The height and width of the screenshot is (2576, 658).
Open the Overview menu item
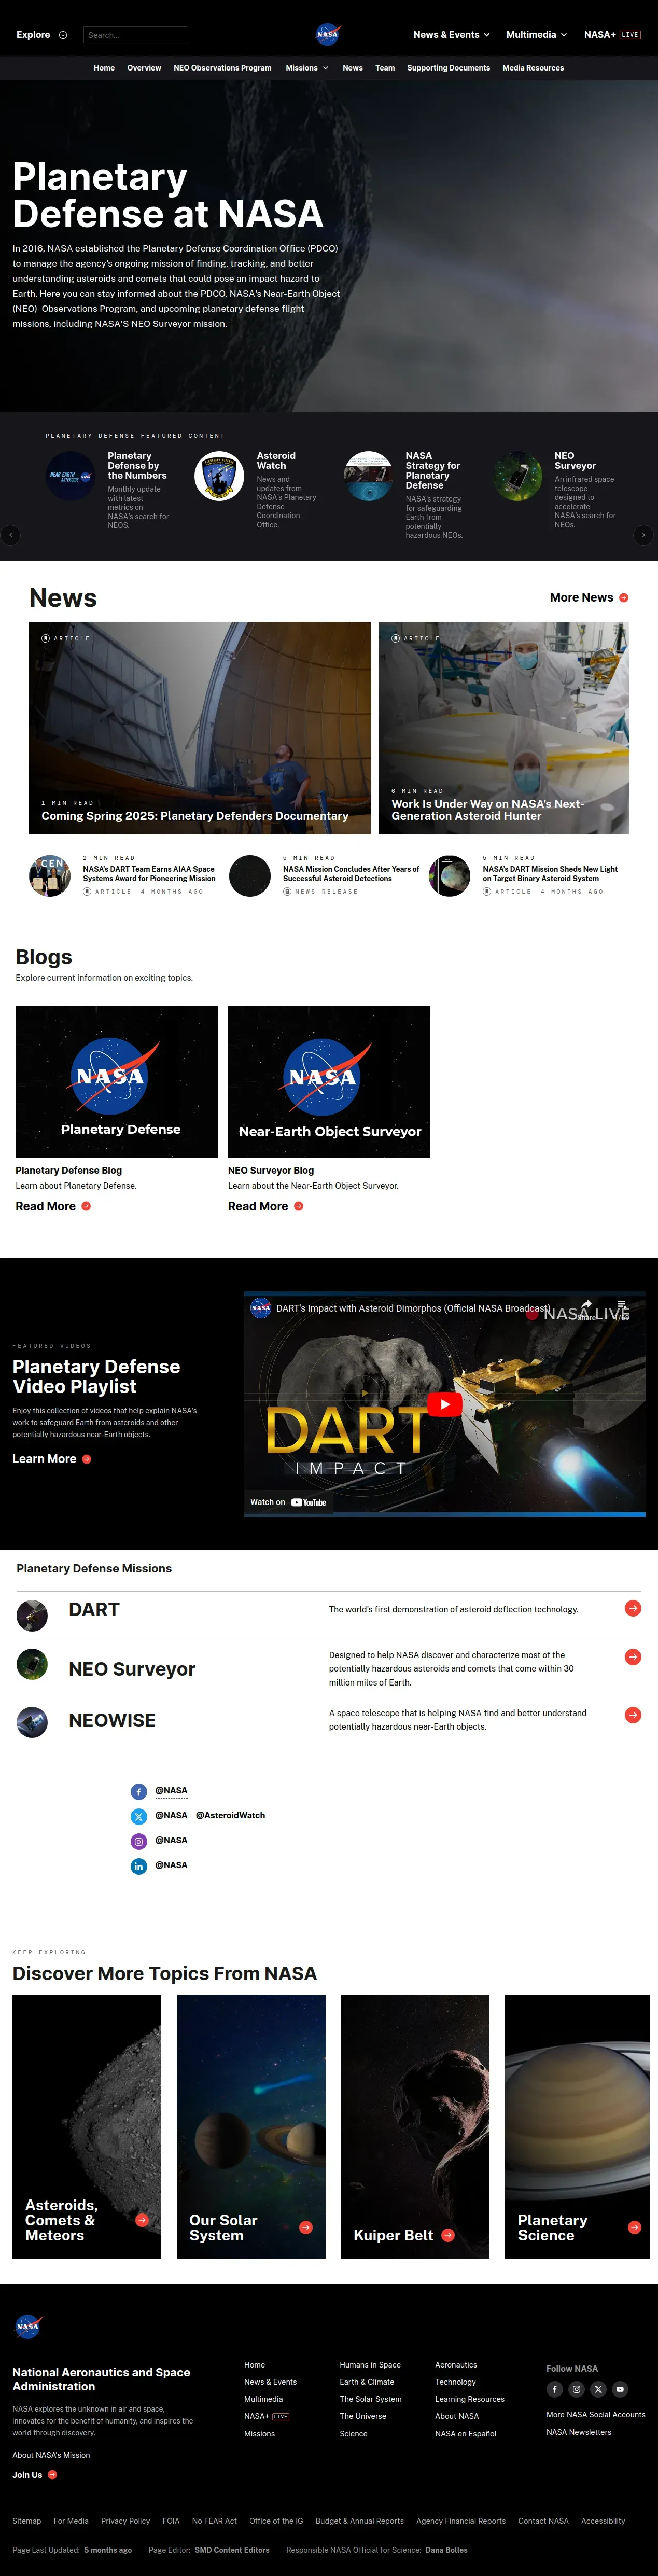tap(144, 68)
